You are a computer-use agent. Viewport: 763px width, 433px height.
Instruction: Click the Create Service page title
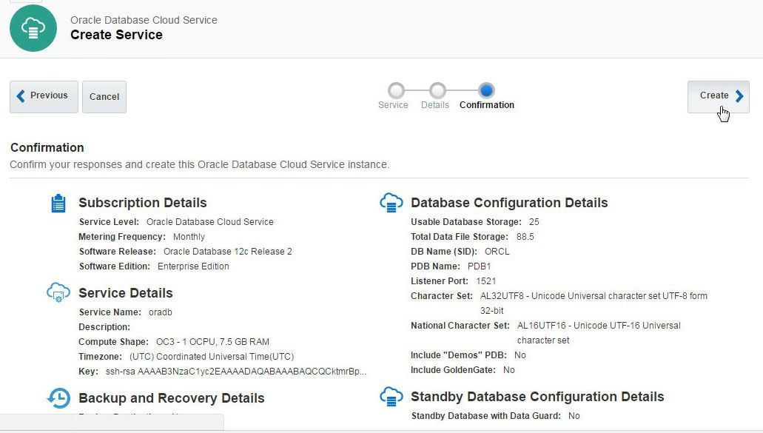(x=116, y=35)
